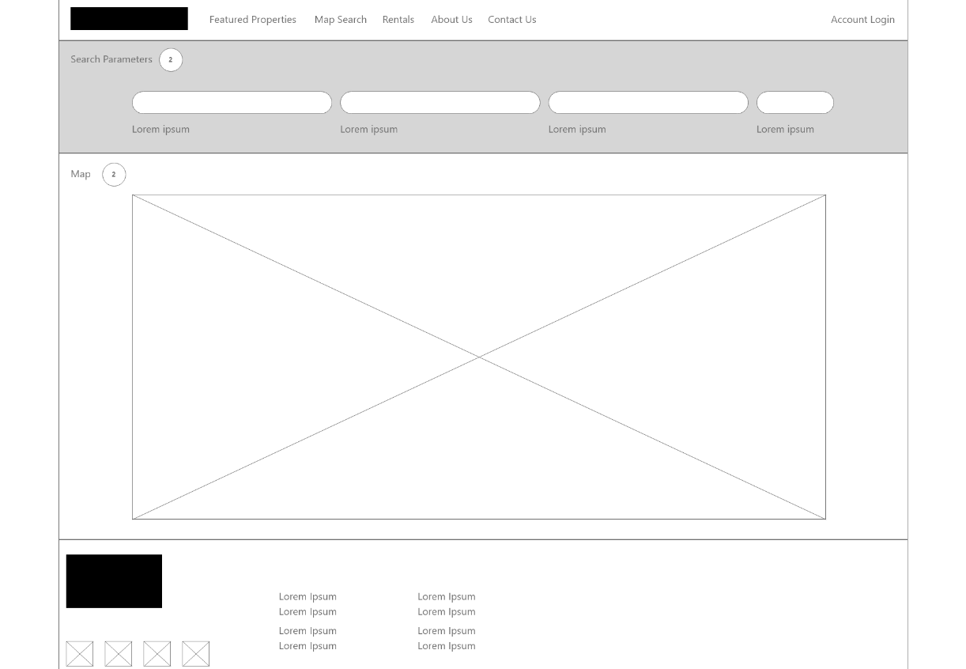This screenshot has width=966, height=669.
Task: Click the third search parameter input
Action: click(648, 103)
